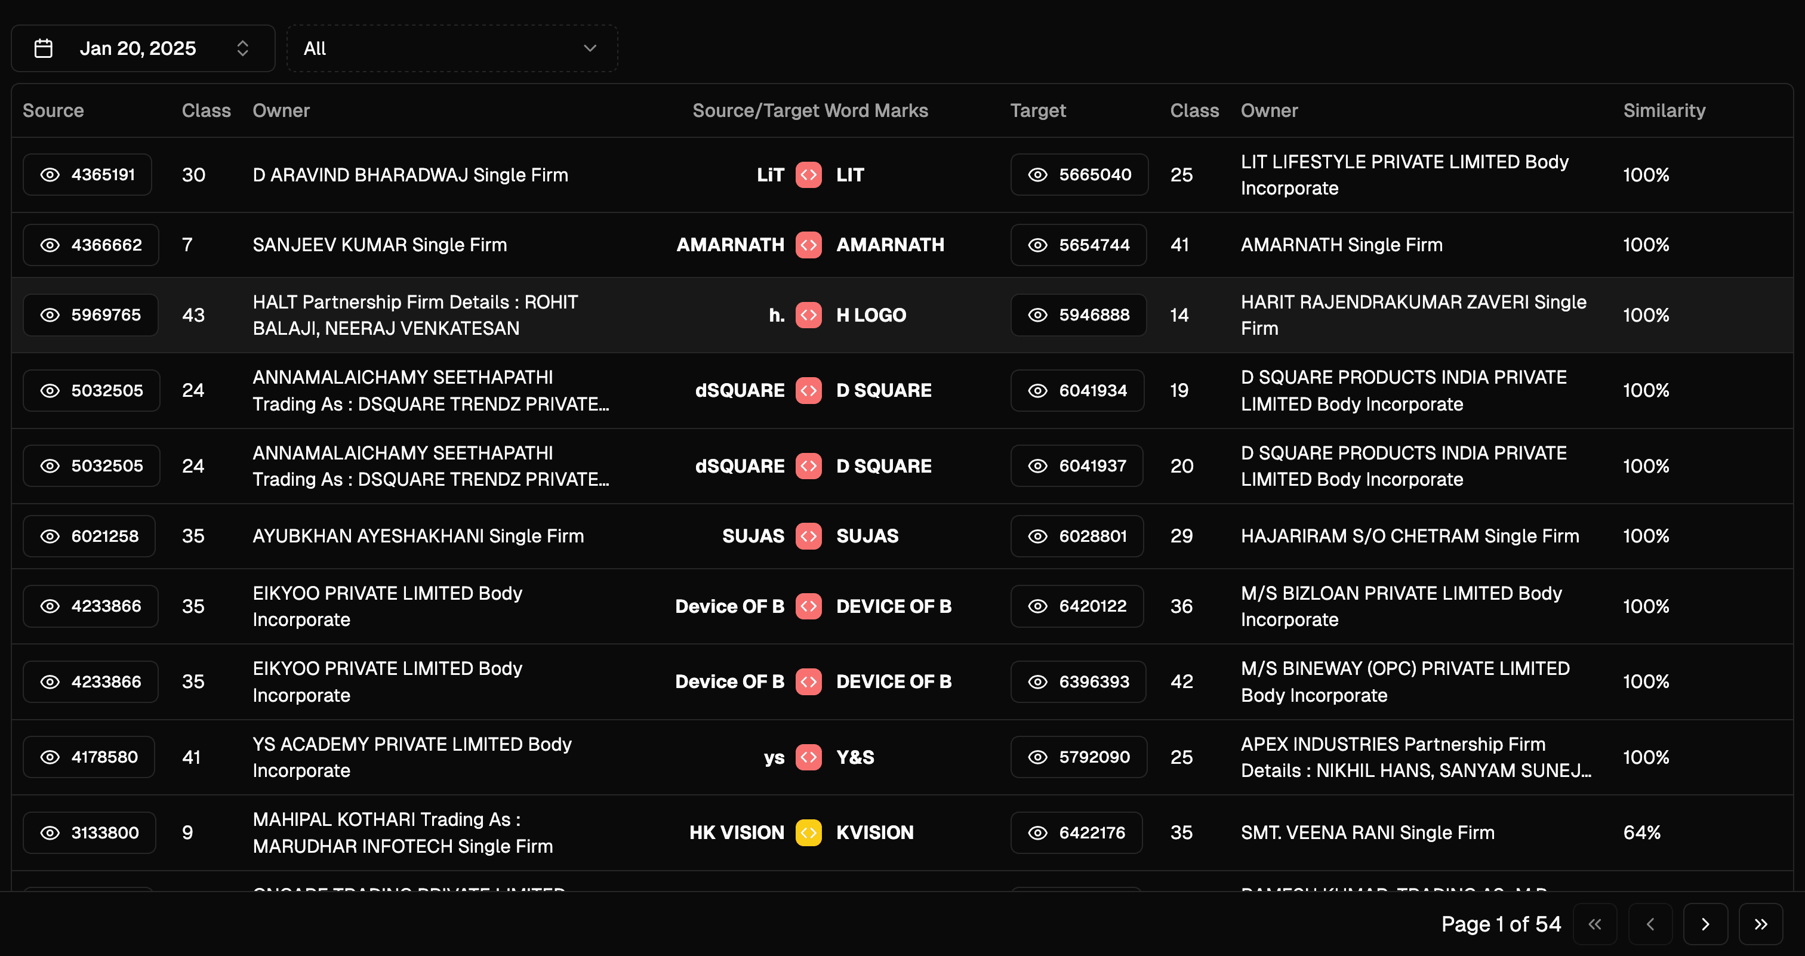Click the calendar icon in date picker
The image size is (1805, 956).
pos(44,48)
